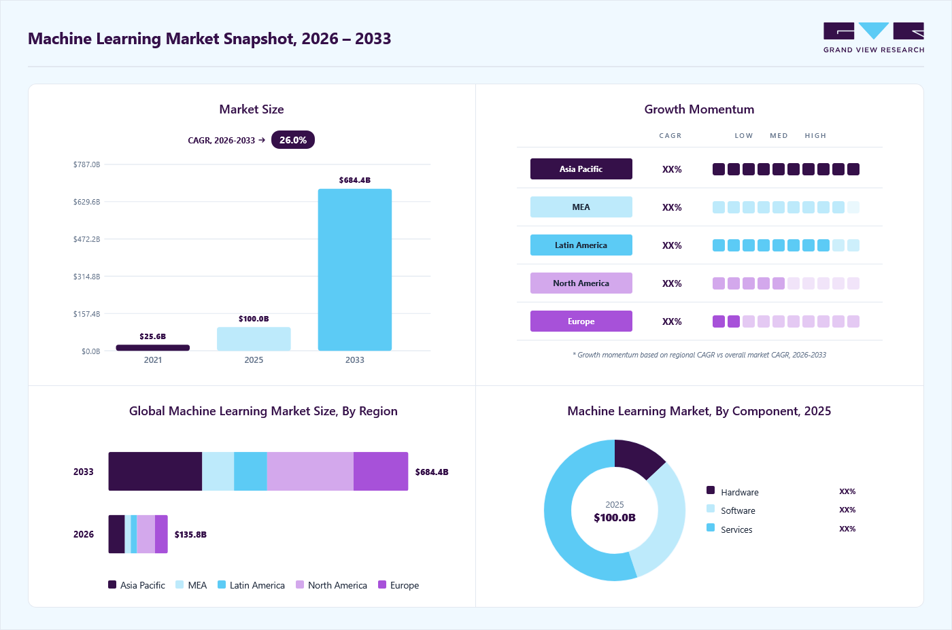Screen dimensions: 952x630
Task: Click the Europe segment of 2026 stacked bar
Action: point(161,534)
